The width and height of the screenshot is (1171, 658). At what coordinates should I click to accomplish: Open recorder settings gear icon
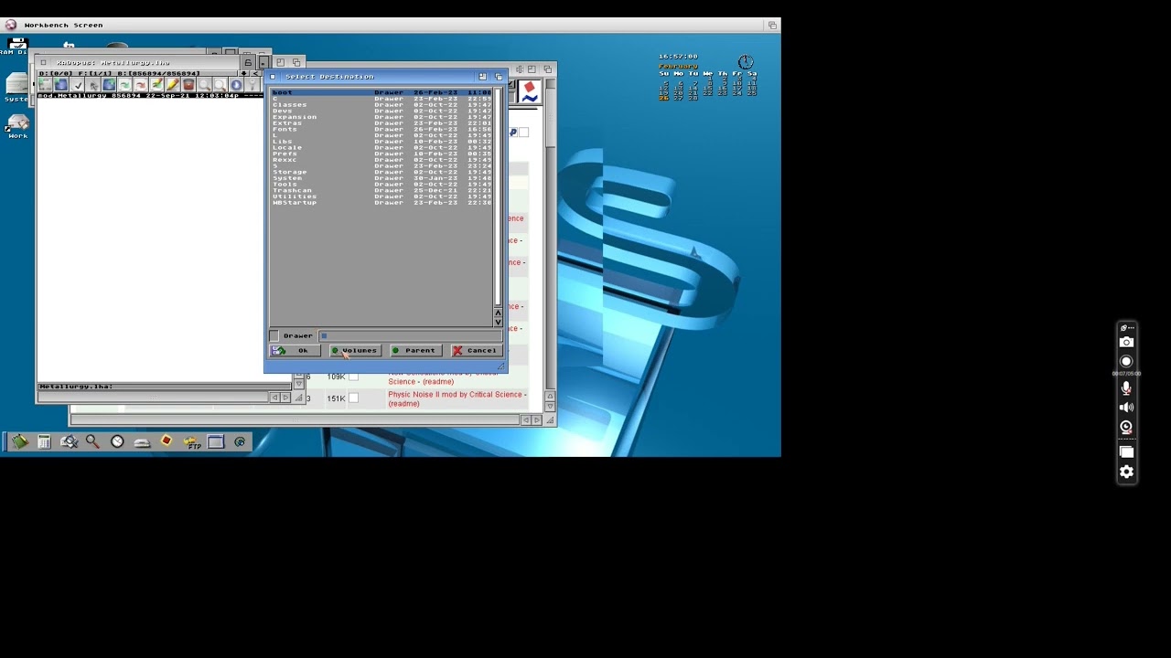tap(1127, 472)
